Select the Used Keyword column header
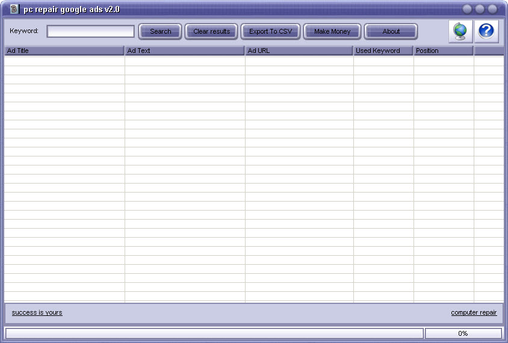 pyautogui.click(x=383, y=51)
